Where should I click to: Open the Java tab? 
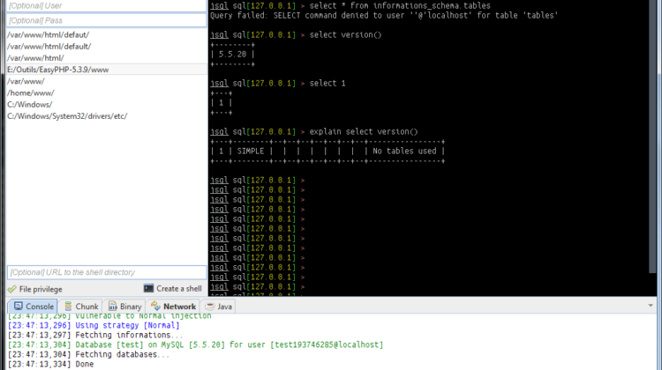tap(218, 307)
